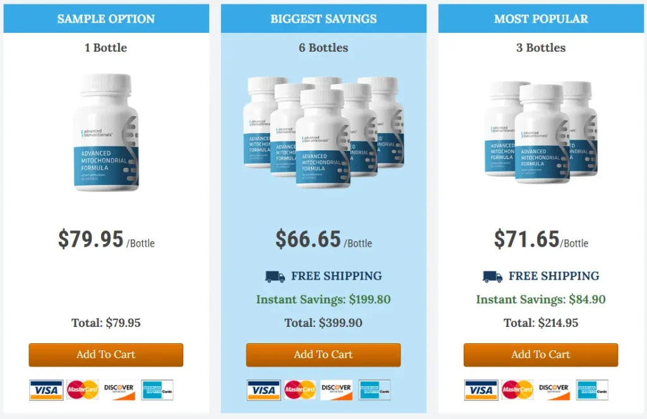Click free shipping truck icon in 6 Bottles column
Viewport: 647px width, 419px height.
click(x=275, y=276)
